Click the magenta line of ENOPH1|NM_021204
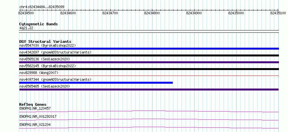288x132 pixels. [149, 127]
